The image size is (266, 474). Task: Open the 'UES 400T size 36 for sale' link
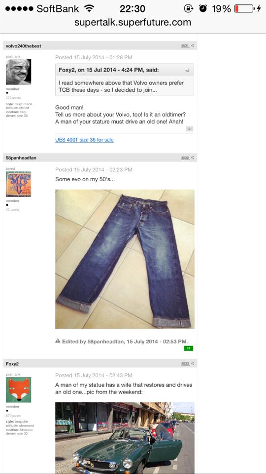click(84, 140)
